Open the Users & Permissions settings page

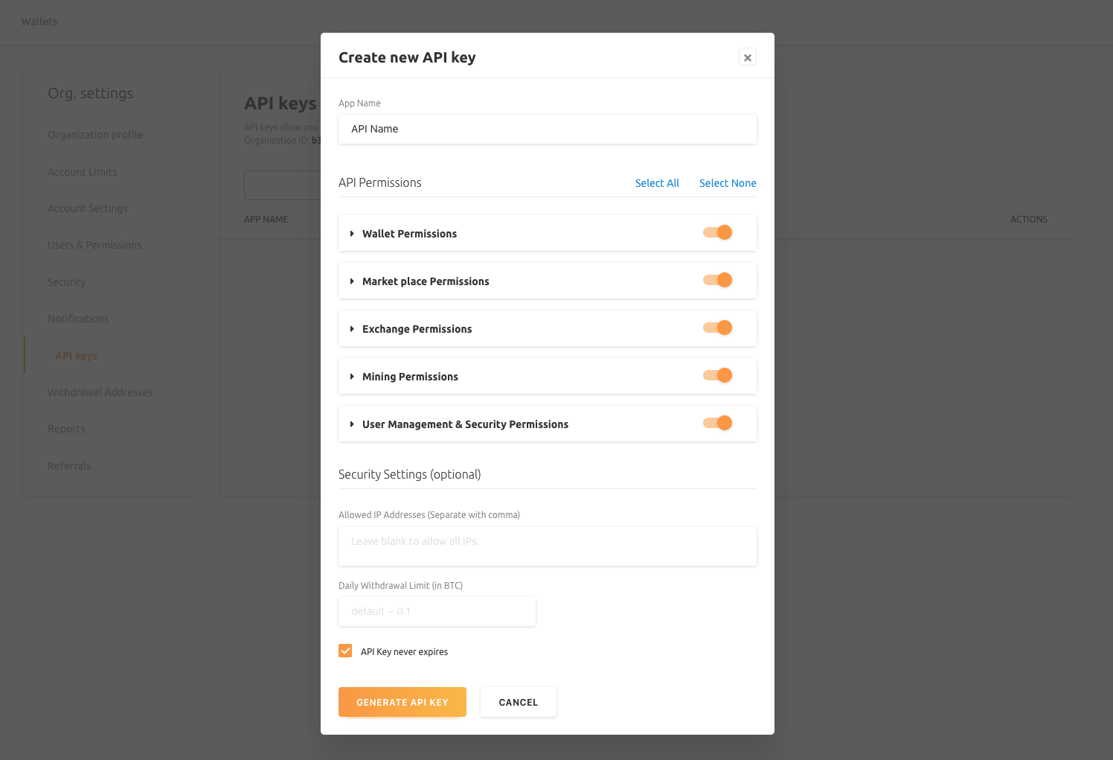point(94,245)
